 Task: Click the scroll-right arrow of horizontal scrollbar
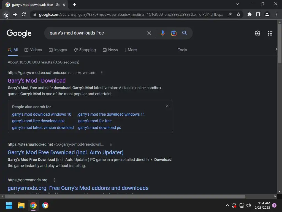(275, 196)
